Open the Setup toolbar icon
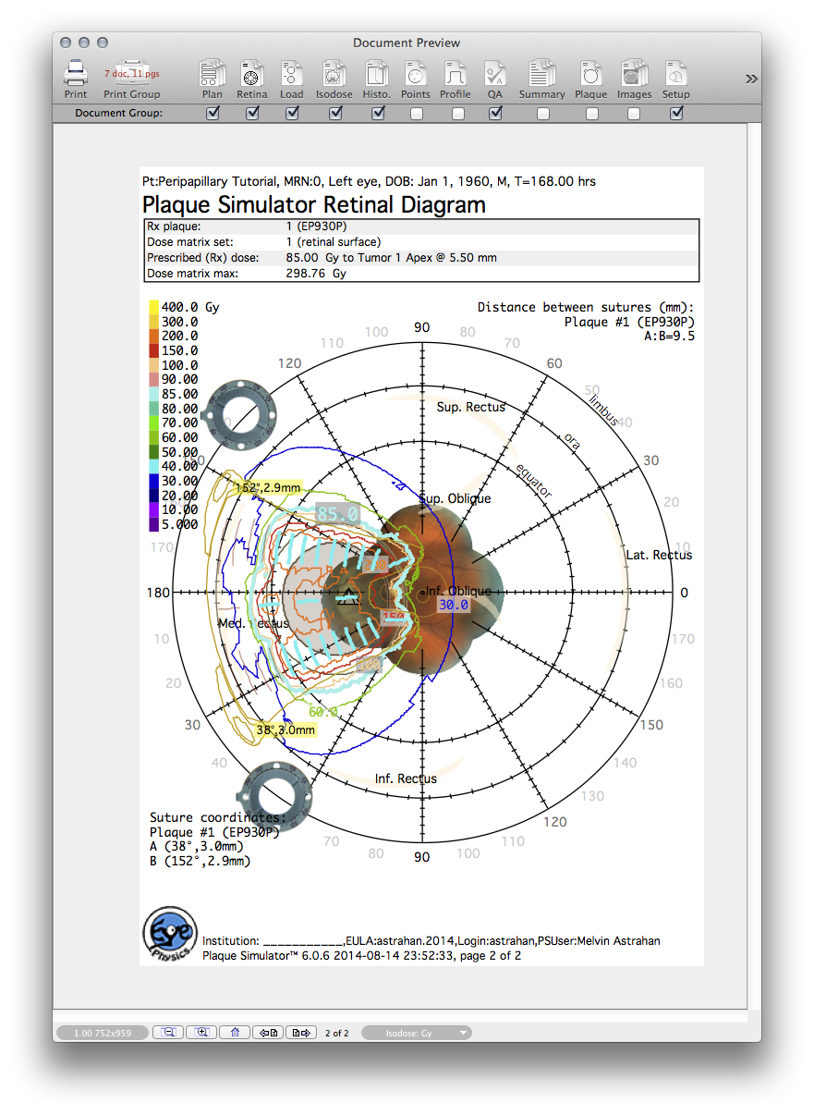The width and height of the screenshot is (814, 1115). pos(675,73)
